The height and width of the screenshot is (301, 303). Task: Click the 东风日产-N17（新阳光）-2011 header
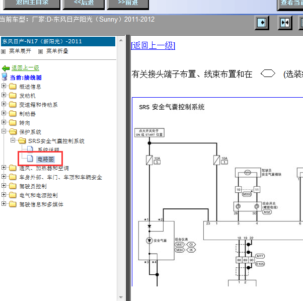click(58, 42)
